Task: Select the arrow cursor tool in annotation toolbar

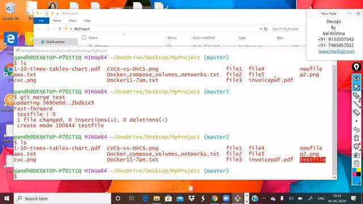Action: tap(356, 87)
